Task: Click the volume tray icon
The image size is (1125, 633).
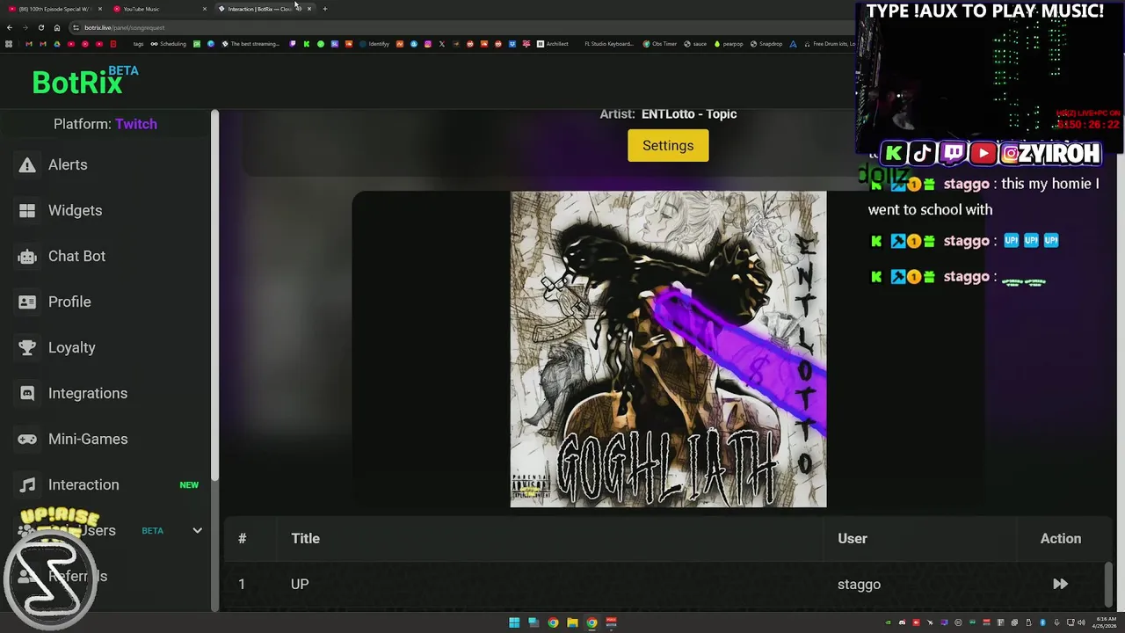Action: 1081,622
